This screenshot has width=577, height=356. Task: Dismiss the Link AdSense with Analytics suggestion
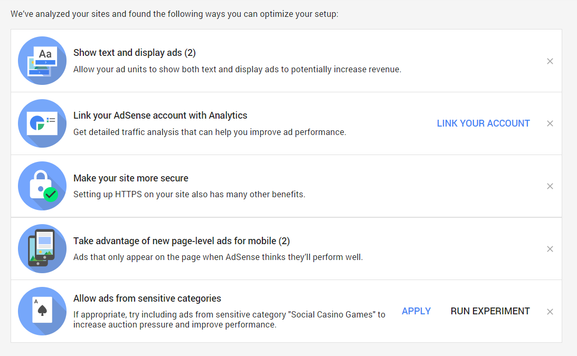pos(550,123)
